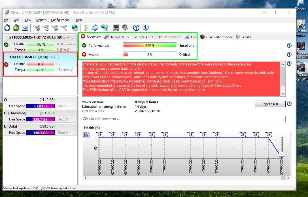The width and height of the screenshot is (308, 197).
Task: Click the speaker acoustic alerts icon
Action: (x=124, y=27)
